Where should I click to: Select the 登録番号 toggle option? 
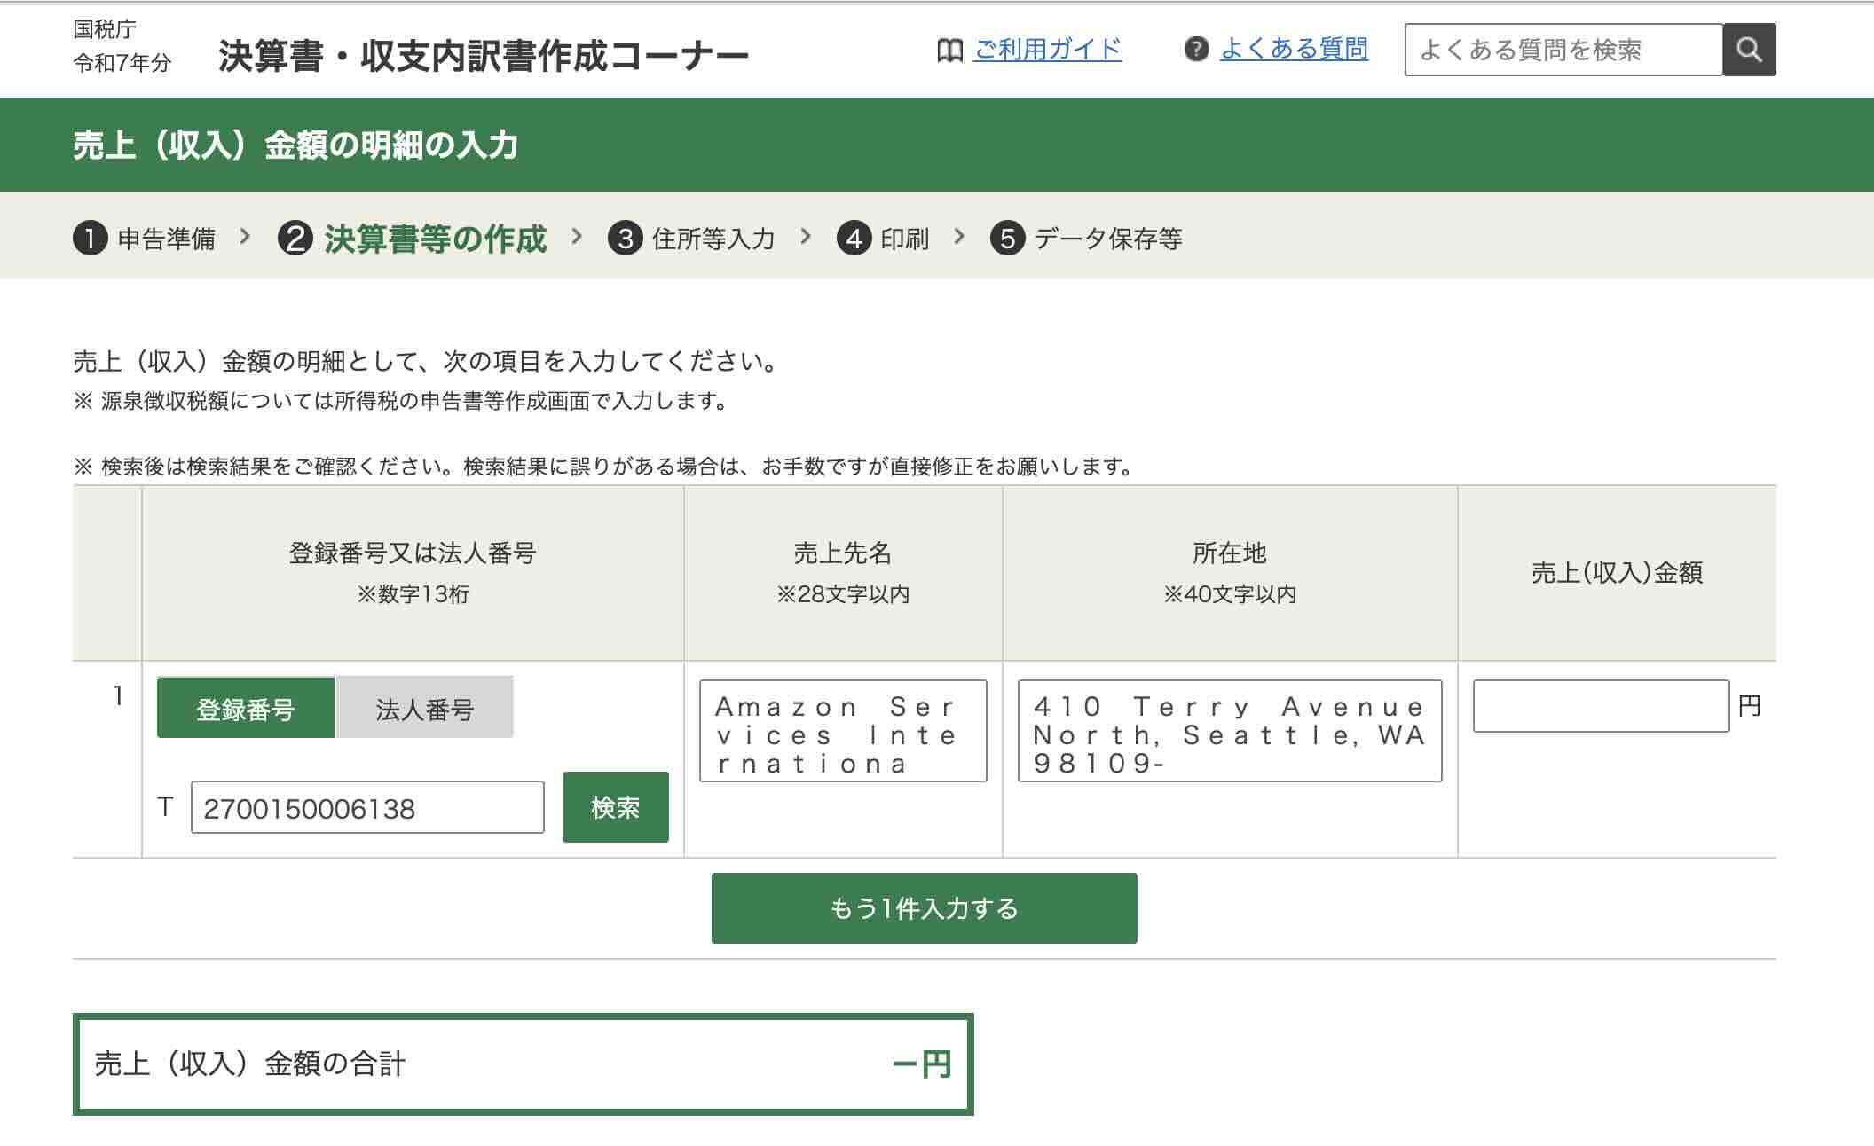tap(246, 708)
